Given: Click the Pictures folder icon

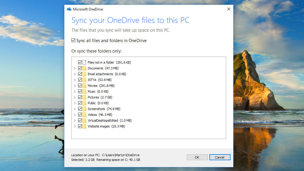Looking at the screenshot, I should click(84, 97).
